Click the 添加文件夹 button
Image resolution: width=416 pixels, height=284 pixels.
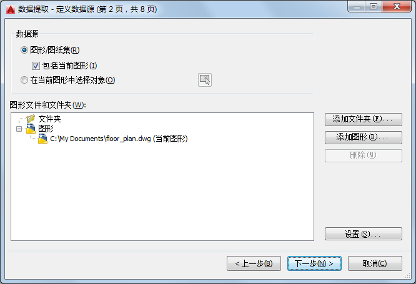(x=363, y=119)
